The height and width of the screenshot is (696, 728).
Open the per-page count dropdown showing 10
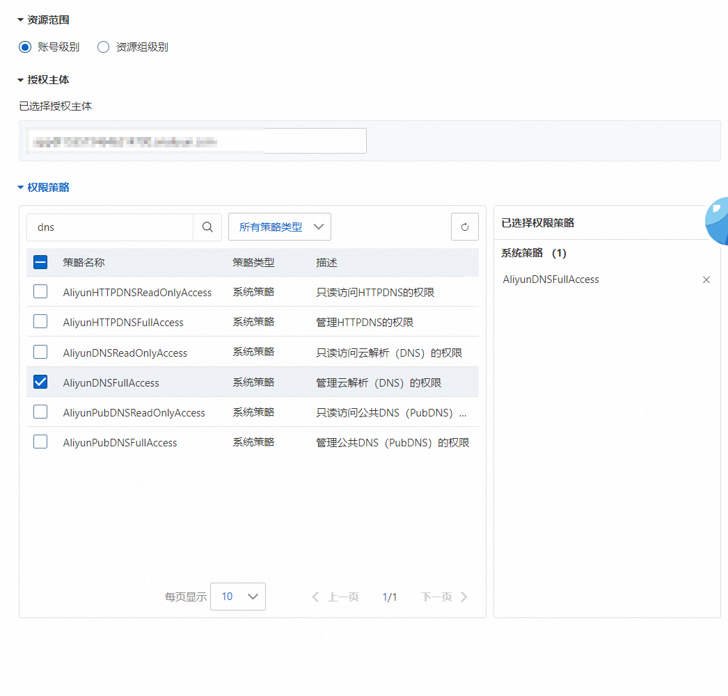click(x=238, y=597)
